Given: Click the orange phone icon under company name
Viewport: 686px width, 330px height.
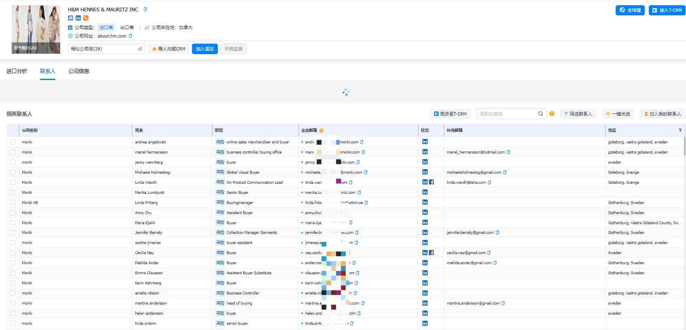Looking at the screenshot, I should 86,18.
